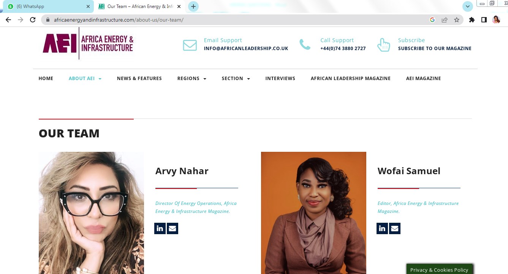Image resolution: width=508 pixels, height=274 pixels.
Task: Expand the REGIONS dropdown menu
Action: (192, 79)
